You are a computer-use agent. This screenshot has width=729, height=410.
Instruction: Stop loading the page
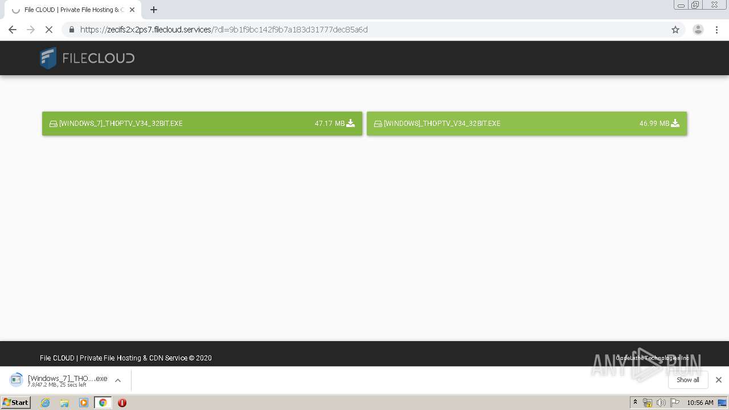click(x=49, y=30)
